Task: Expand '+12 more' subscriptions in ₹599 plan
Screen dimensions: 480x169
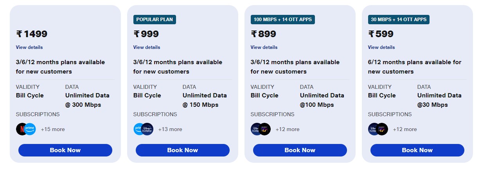Action: click(x=405, y=129)
